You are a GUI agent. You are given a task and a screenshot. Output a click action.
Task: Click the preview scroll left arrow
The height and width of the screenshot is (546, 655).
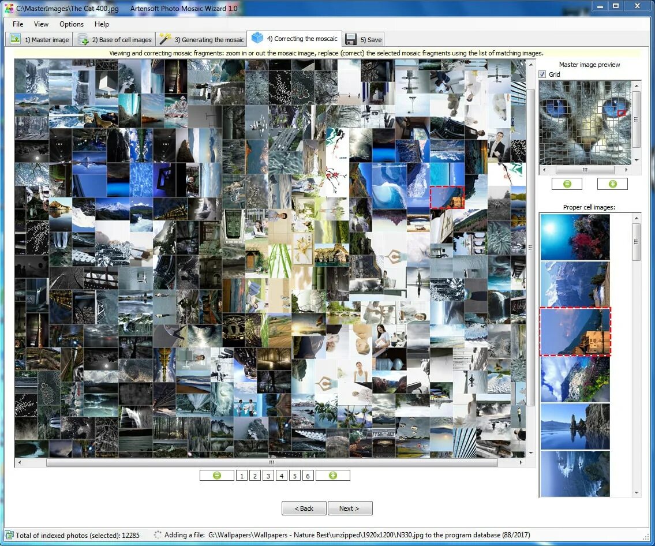pyautogui.click(x=544, y=170)
